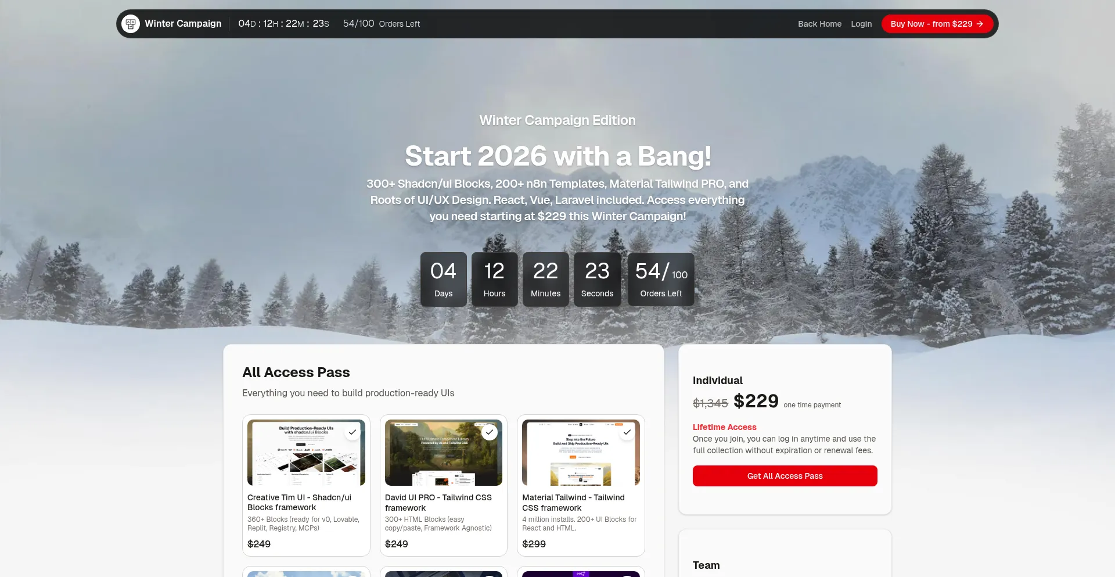Click Buy Now - from $229 button
The width and height of the screenshot is (1115, 577).
coord(937,24)
